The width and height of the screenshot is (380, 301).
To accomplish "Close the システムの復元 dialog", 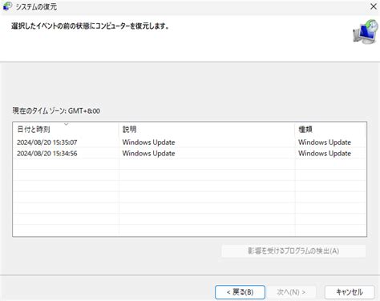I will (x=374, y=6).
